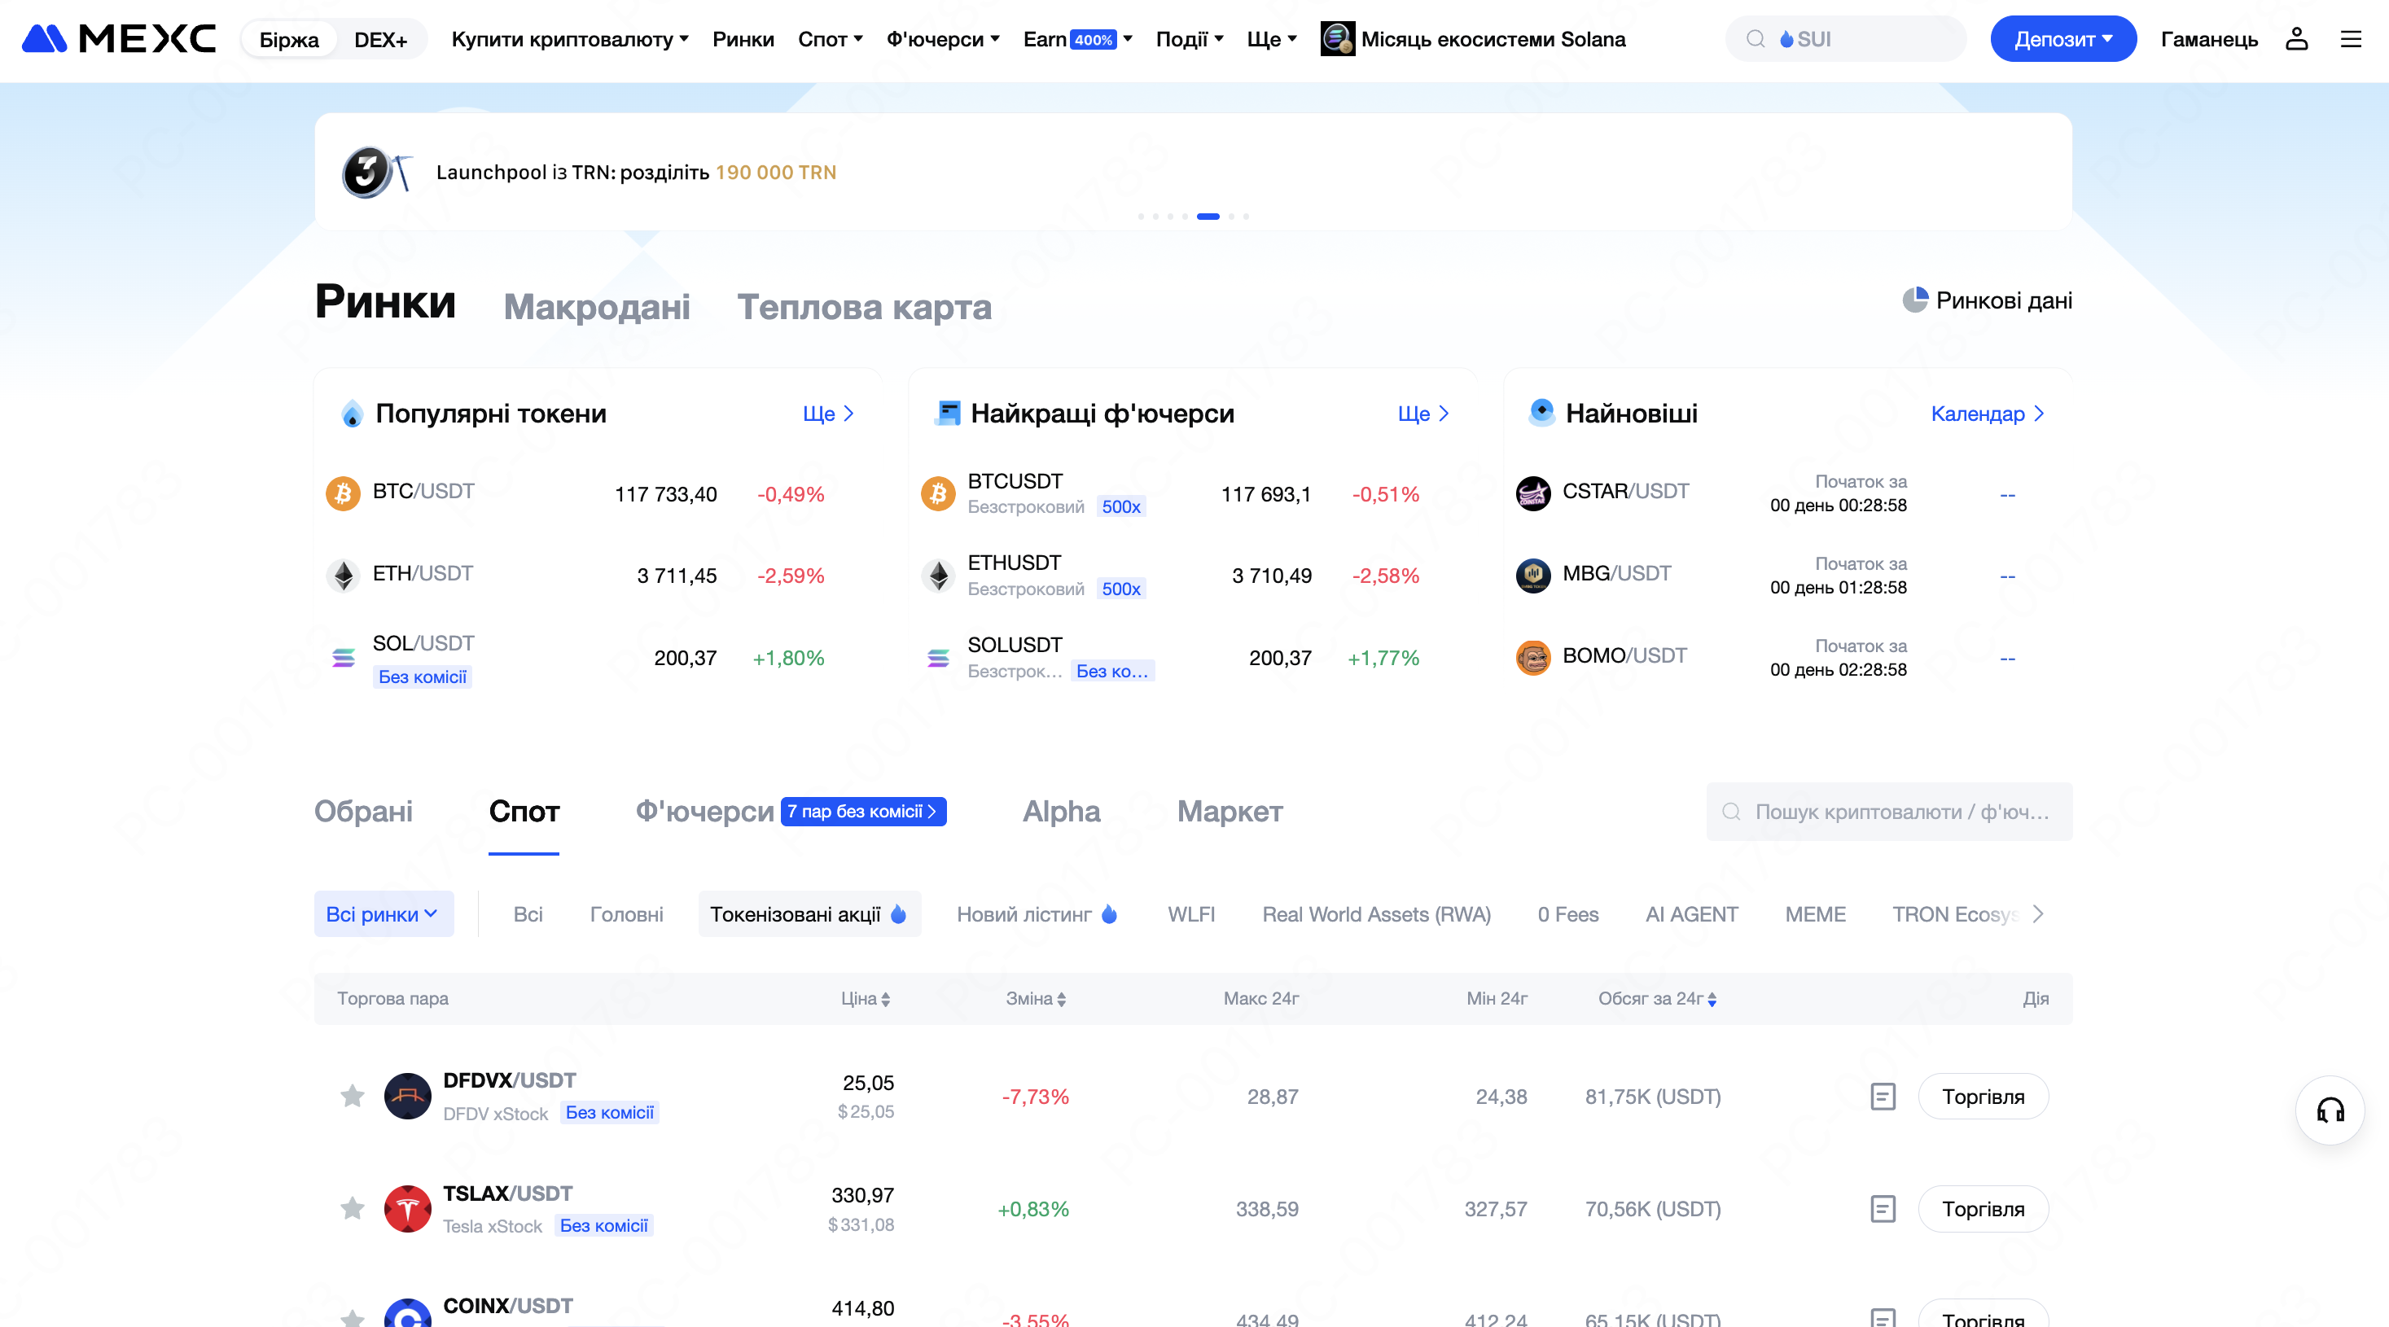Expand the Спот dropdown menu
This screenshot has width=2389, height=1327.
(830, 39)
